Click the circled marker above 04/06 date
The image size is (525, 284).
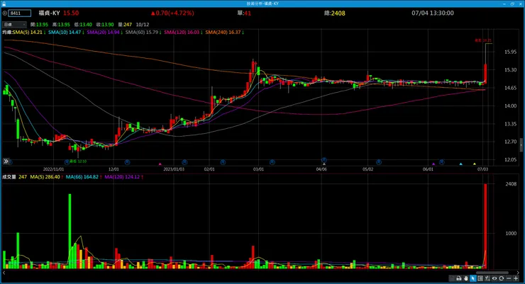(324, 160)
